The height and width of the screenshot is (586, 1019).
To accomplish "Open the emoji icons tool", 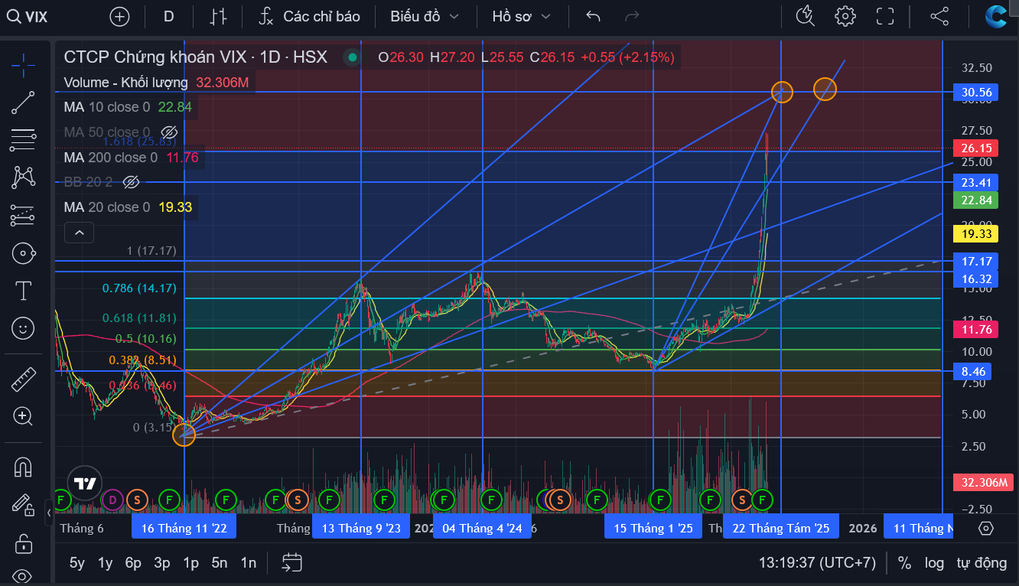I will (x=24, y=328).
